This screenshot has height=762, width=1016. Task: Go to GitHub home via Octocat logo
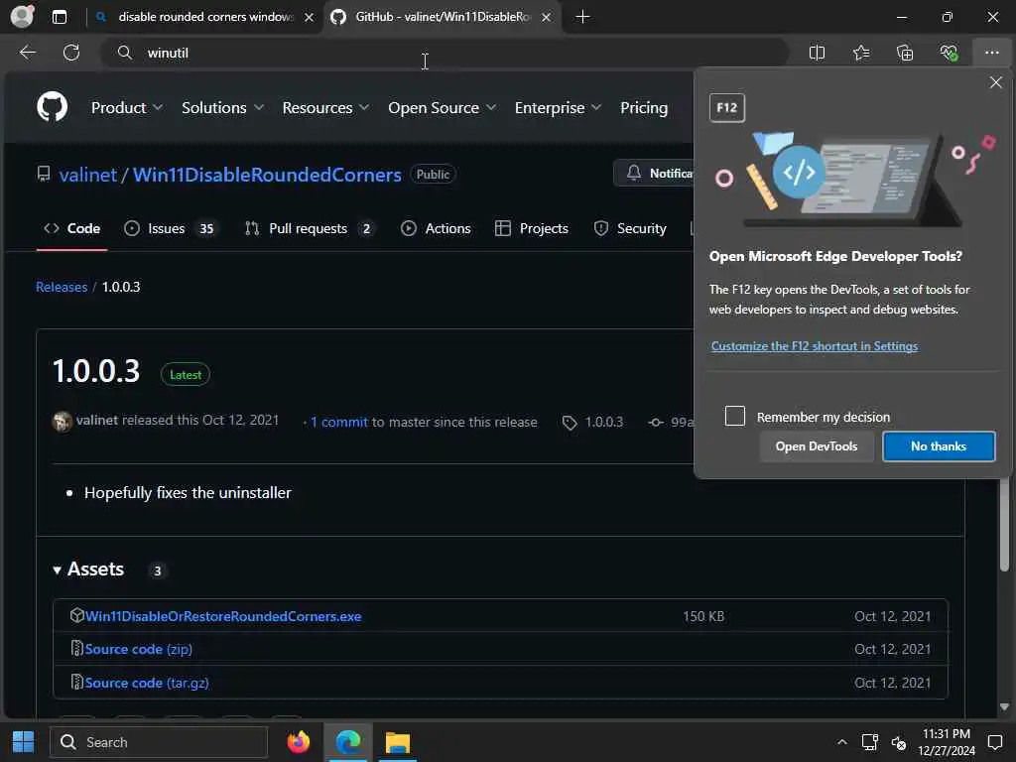(52, 107)
